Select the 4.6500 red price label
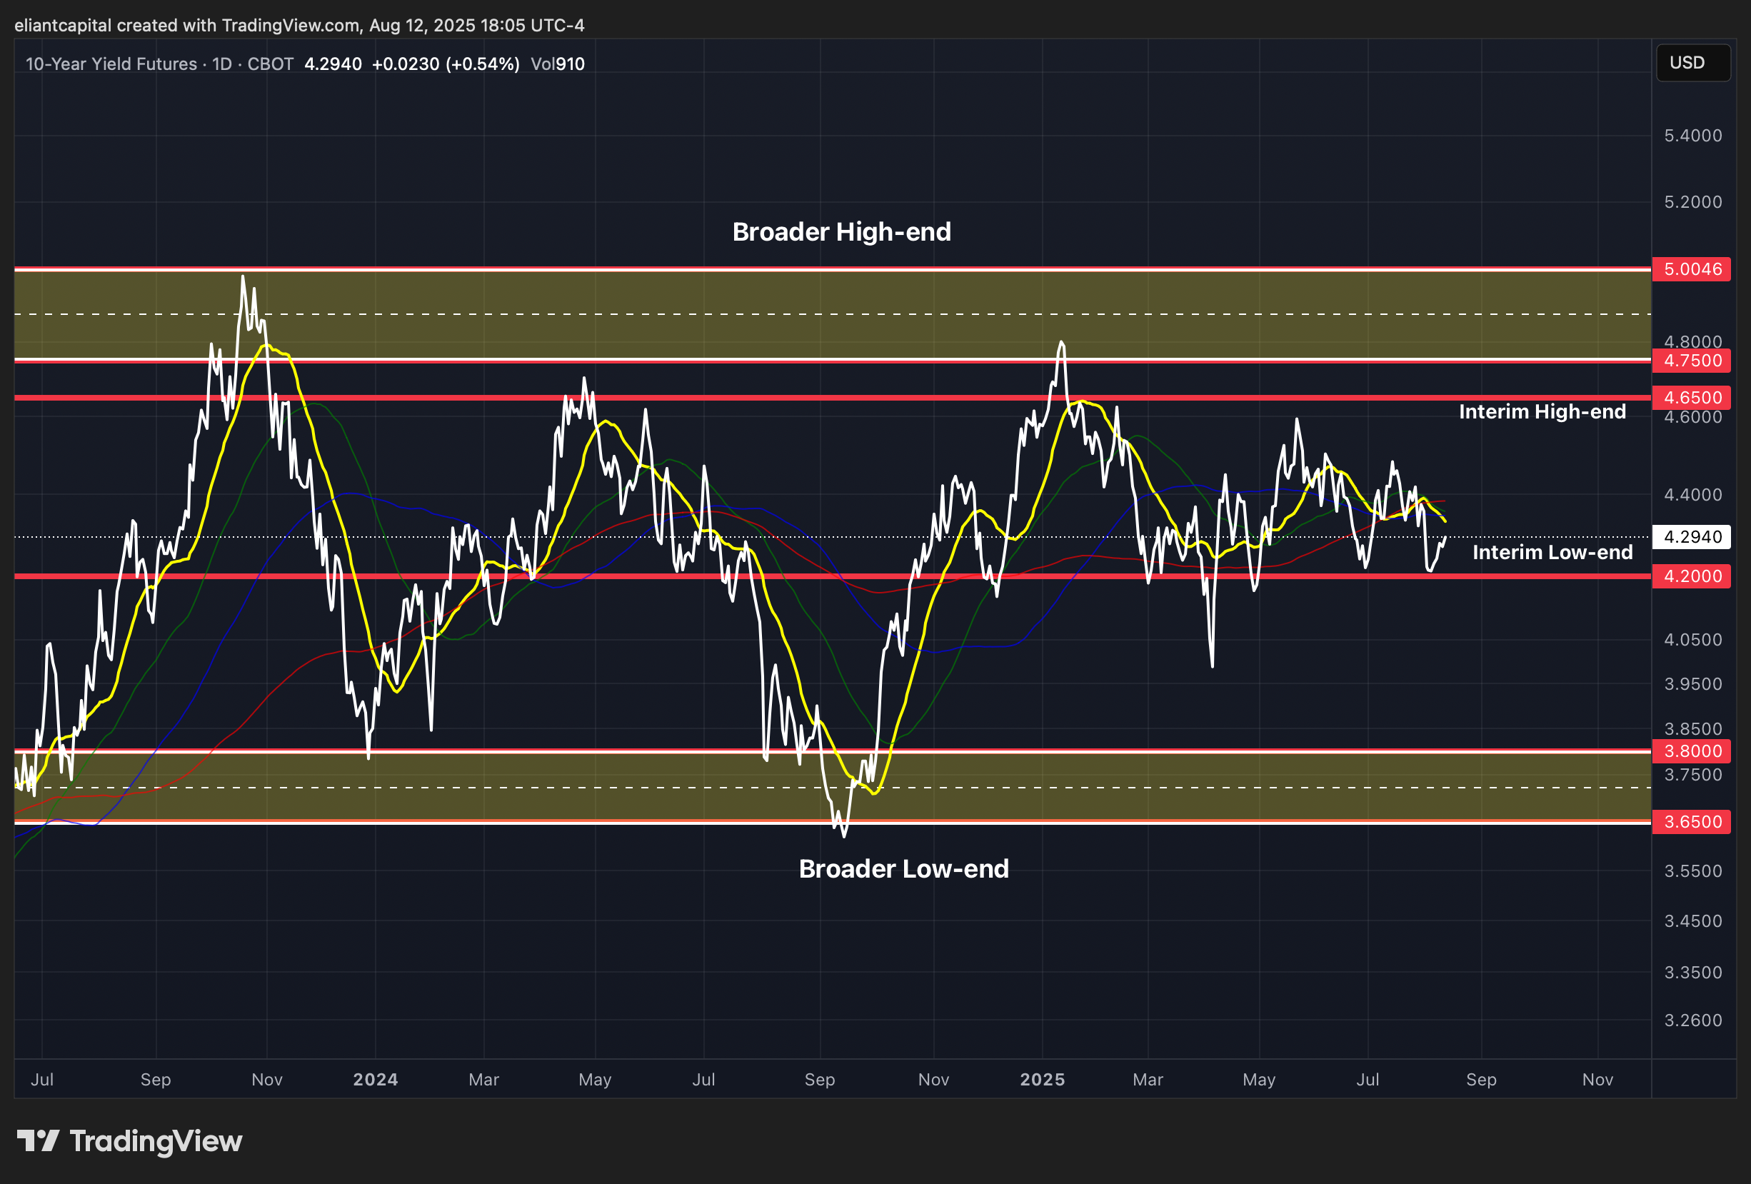The width and height of the screenshot is (1751, 1184). [1692, 397]
